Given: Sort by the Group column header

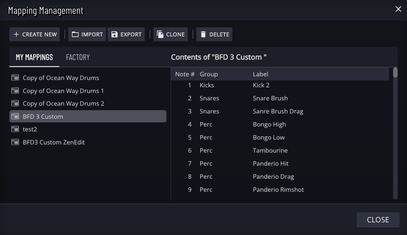Looking at the screenshot, I should (x=209, y=74).
